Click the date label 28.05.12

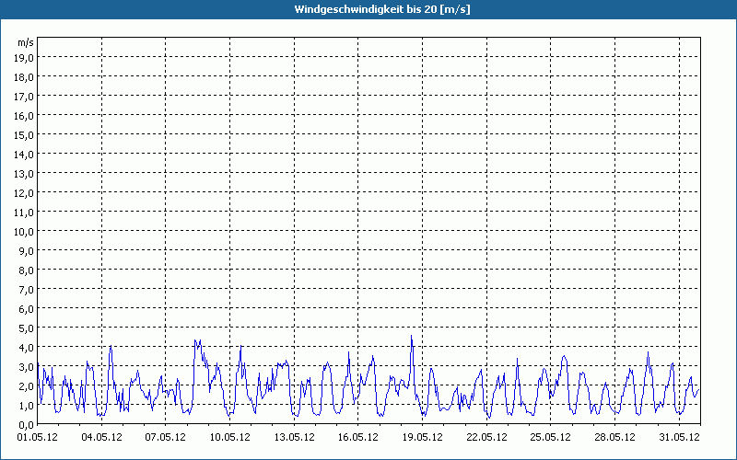(x=614, y=438)
